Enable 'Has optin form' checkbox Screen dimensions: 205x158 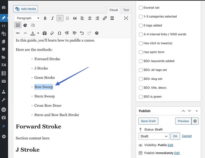pyautogui.click(x=141, y=52)
